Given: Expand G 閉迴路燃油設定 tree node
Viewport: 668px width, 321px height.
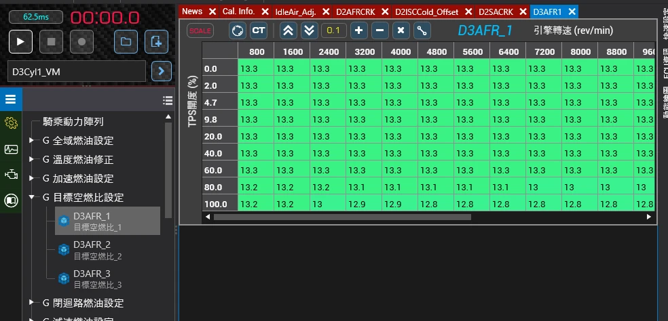Looking at the screenshot, I should click(31, 302).
